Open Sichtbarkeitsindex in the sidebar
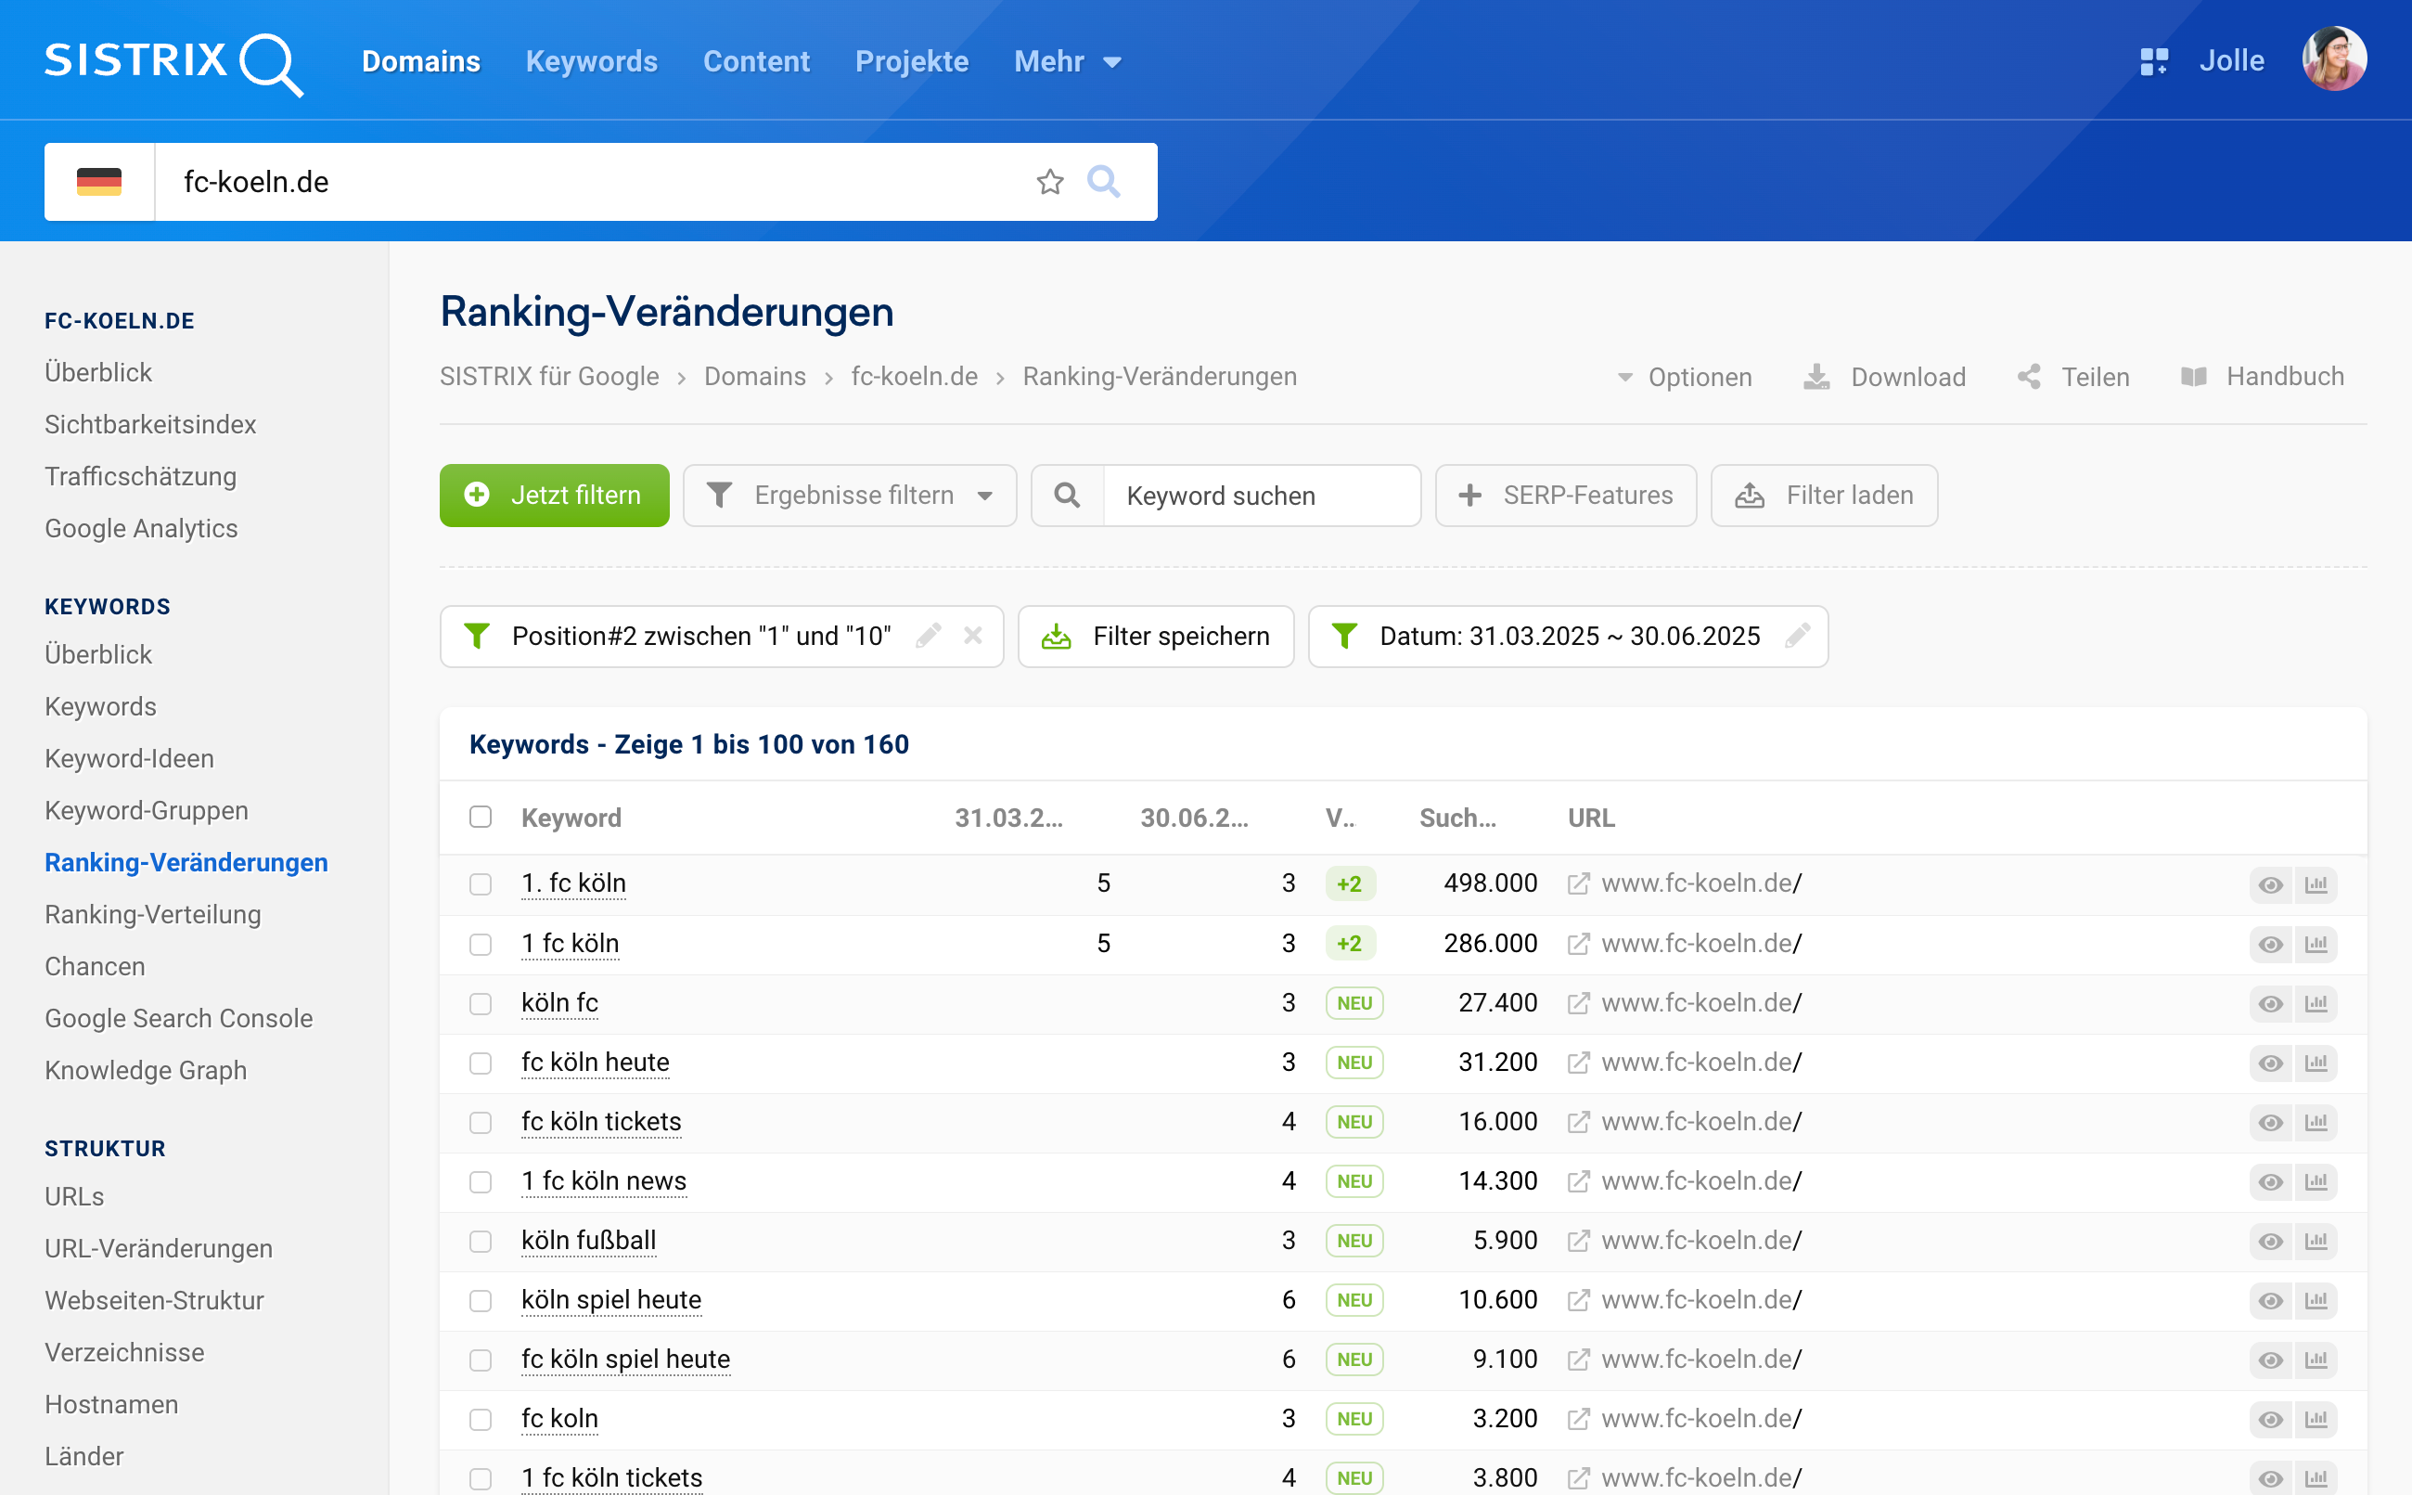Viewport: 2412px width, 1495px height. (150, 424)
